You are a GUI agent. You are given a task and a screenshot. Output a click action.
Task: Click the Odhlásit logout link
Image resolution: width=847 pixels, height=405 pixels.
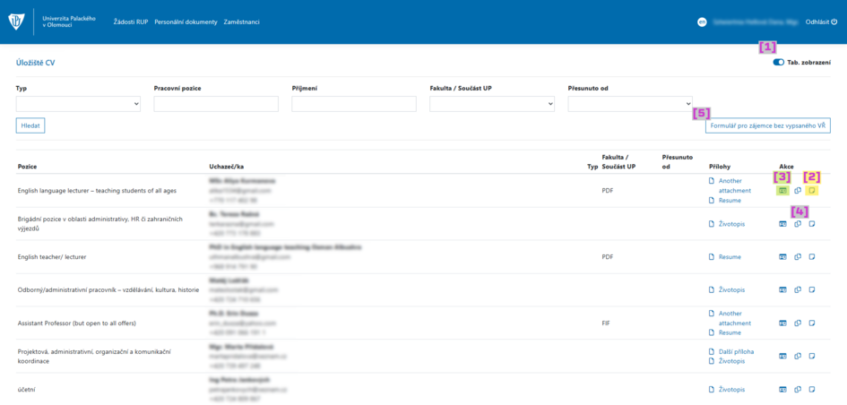coord(821,22)
